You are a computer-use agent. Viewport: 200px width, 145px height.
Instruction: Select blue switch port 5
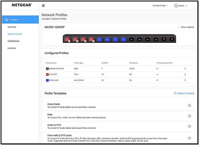(99, 39)
